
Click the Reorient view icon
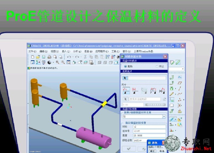pos(74,62)
